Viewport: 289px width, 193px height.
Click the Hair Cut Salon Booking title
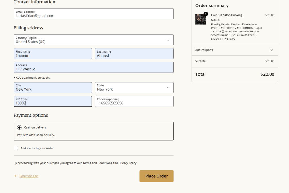pyautogui.click(x=227, y=15)
